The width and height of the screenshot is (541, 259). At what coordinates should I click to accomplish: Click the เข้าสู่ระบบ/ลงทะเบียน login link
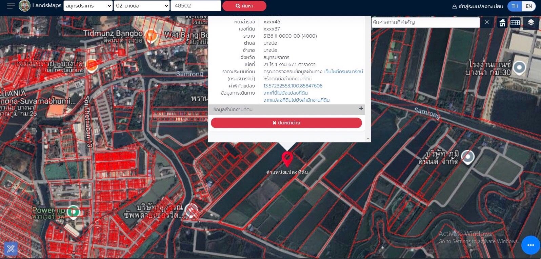(x=478, y=6)
